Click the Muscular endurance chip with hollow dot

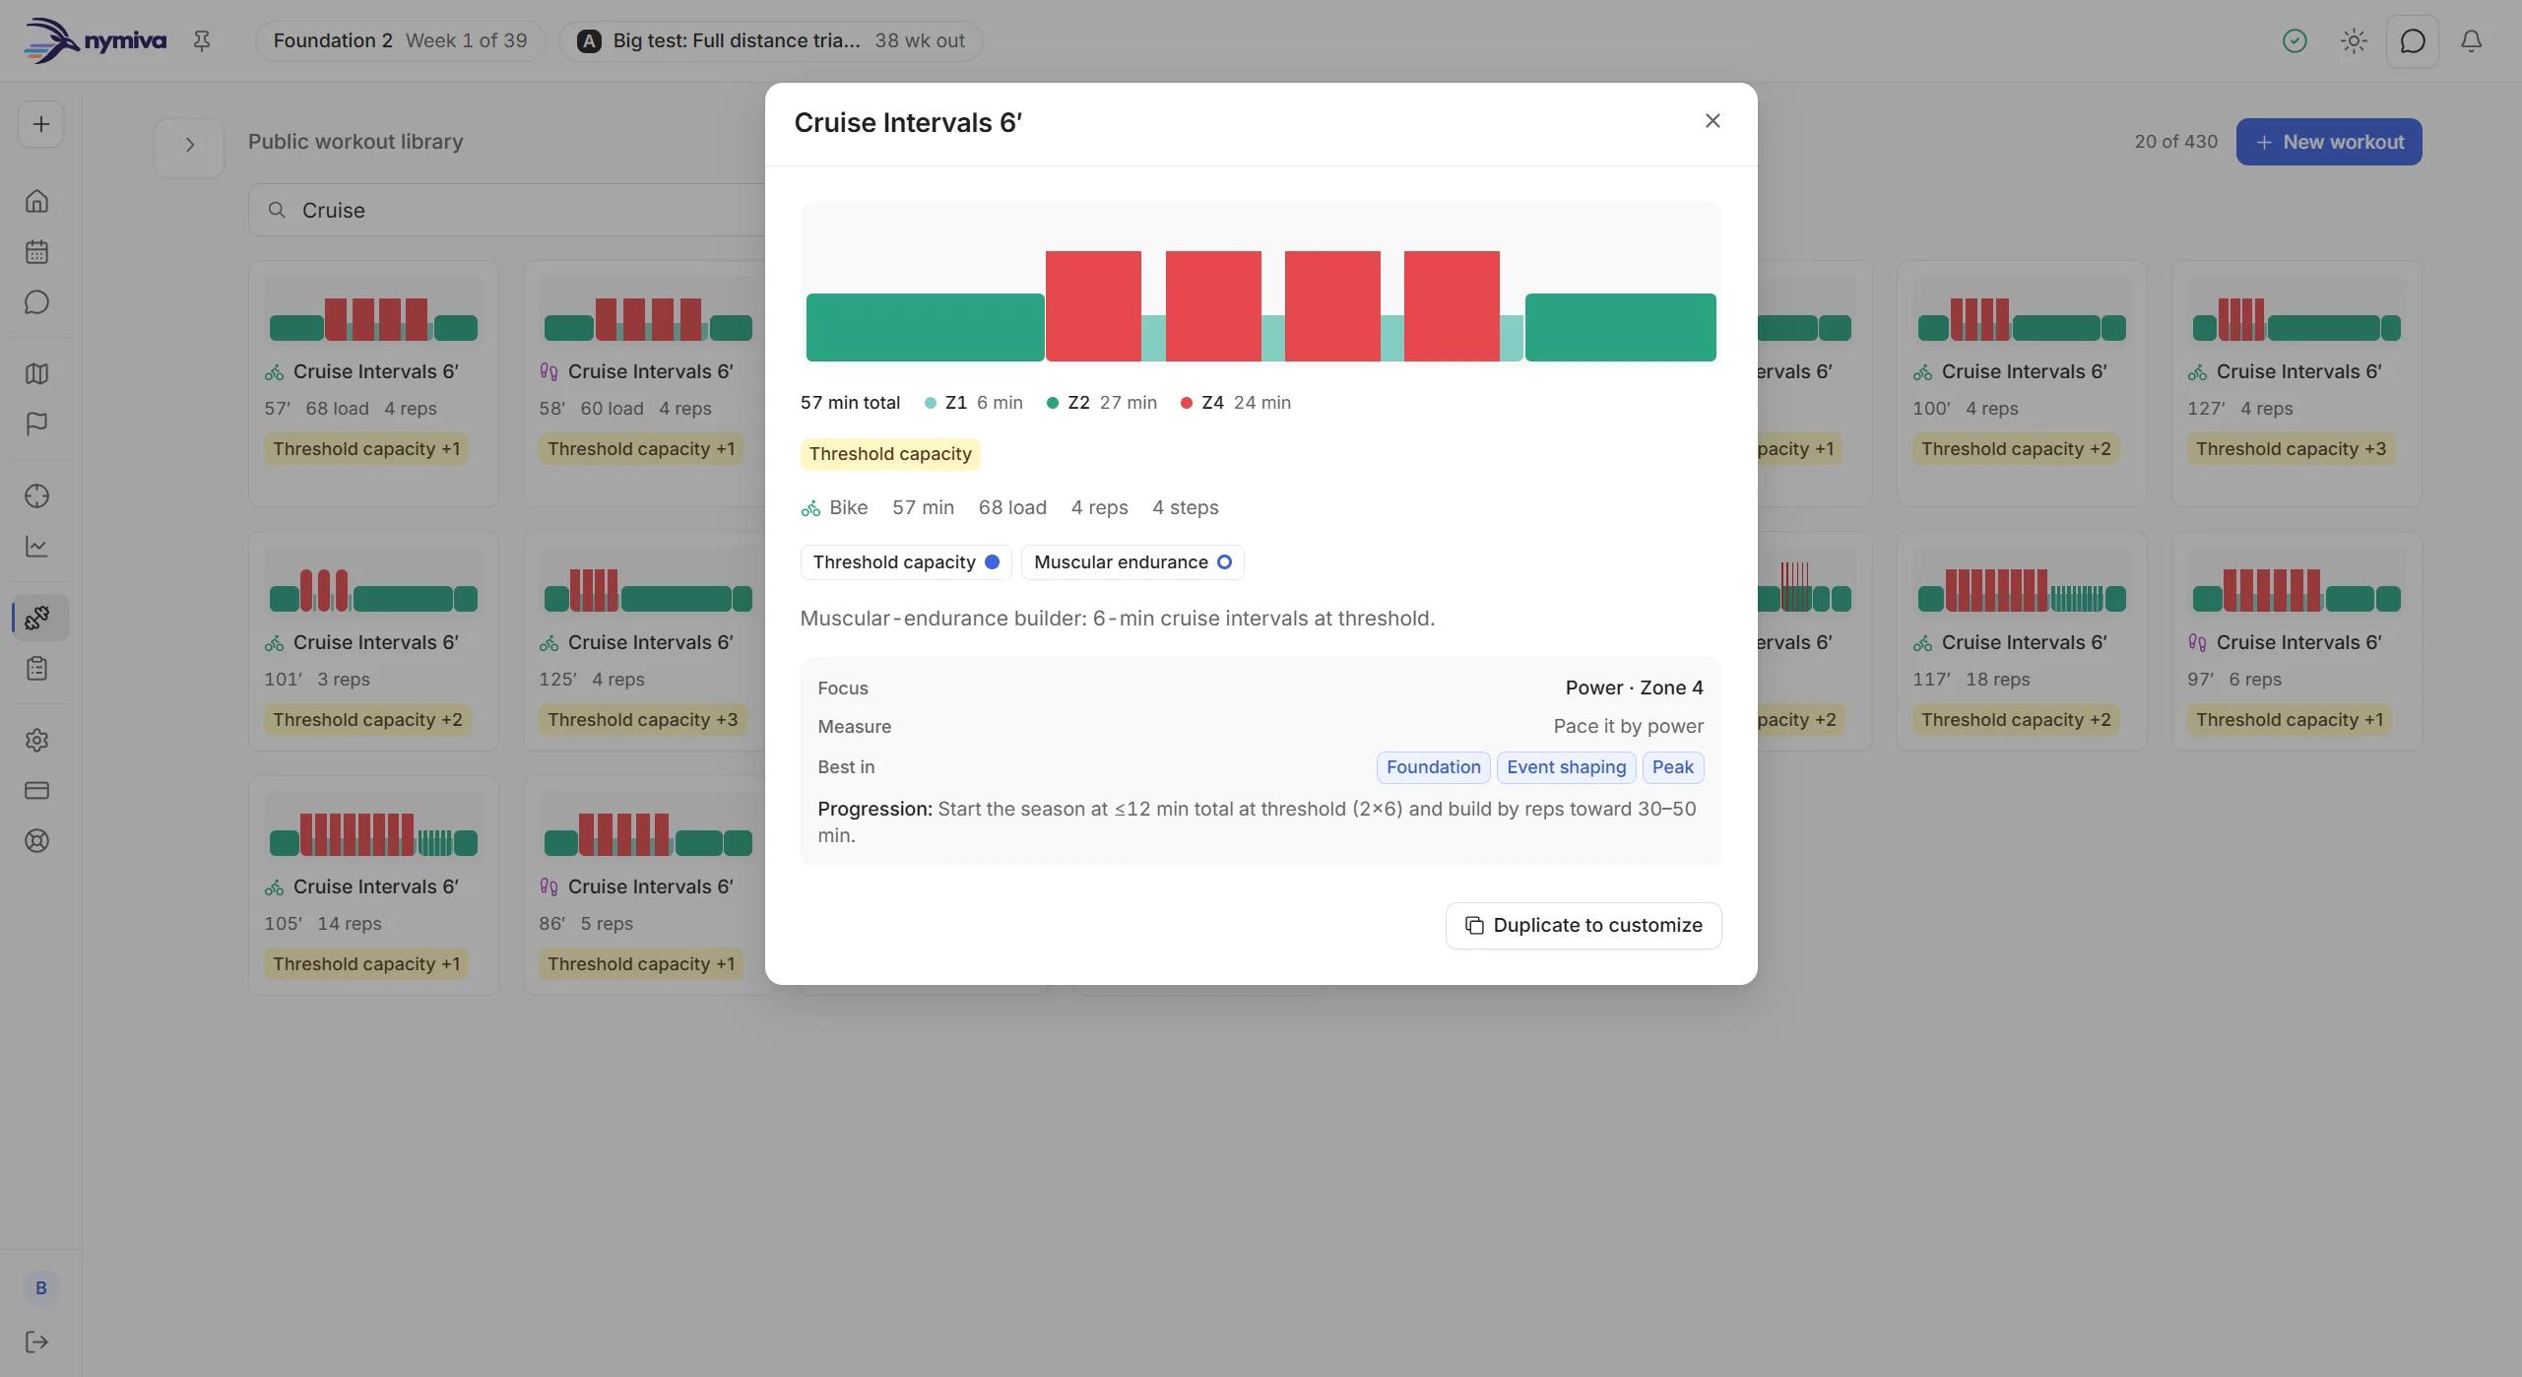click(1132, 562)
